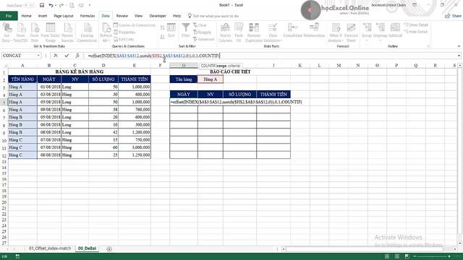
Task: Switch to Home tab
Action: click(x=26, y=16)
